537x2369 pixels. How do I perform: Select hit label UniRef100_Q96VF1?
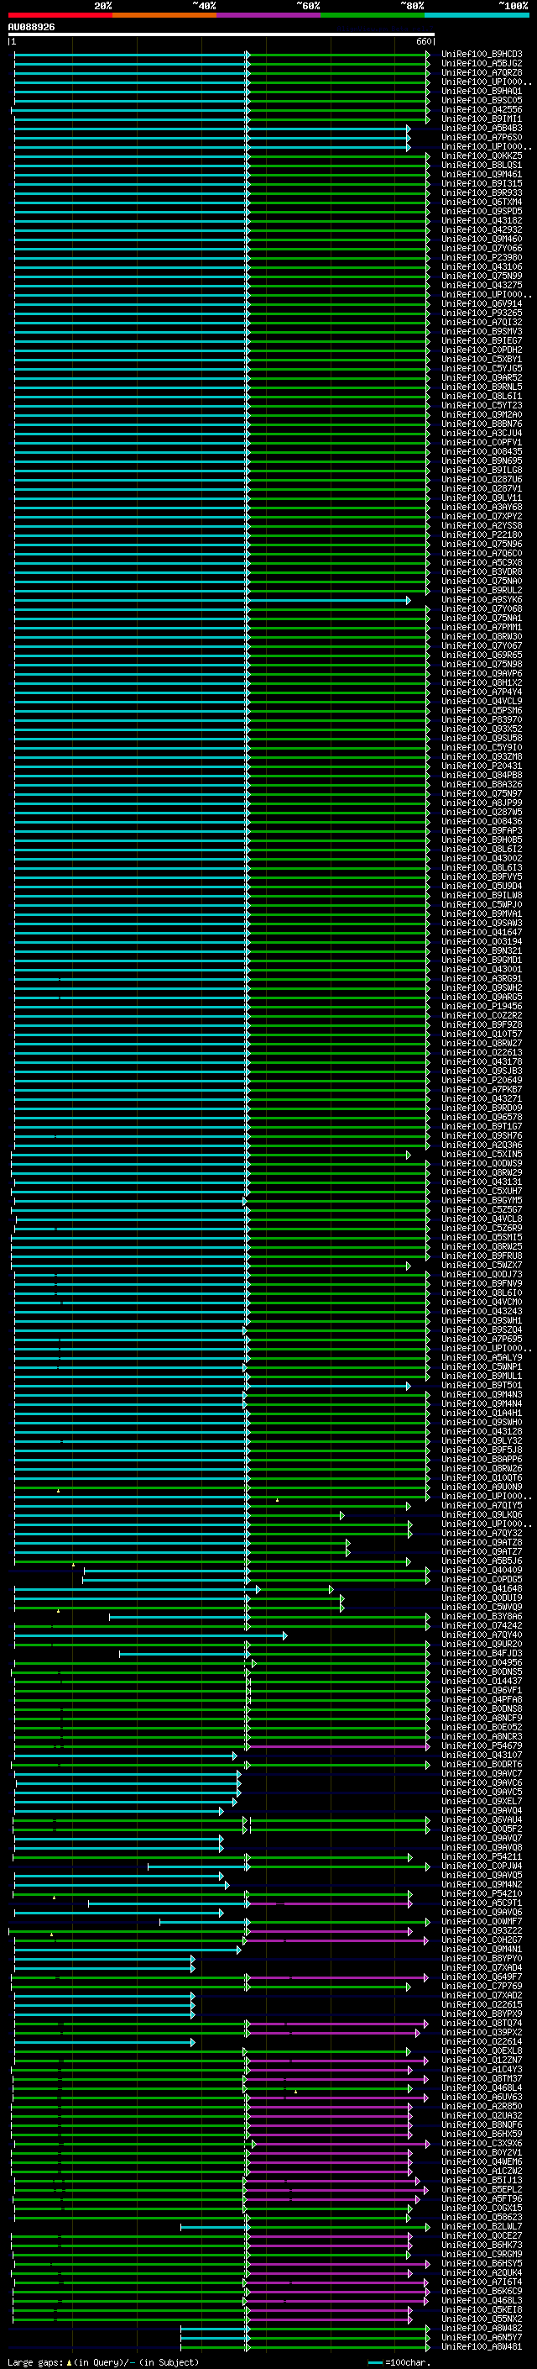point(482,1691)
